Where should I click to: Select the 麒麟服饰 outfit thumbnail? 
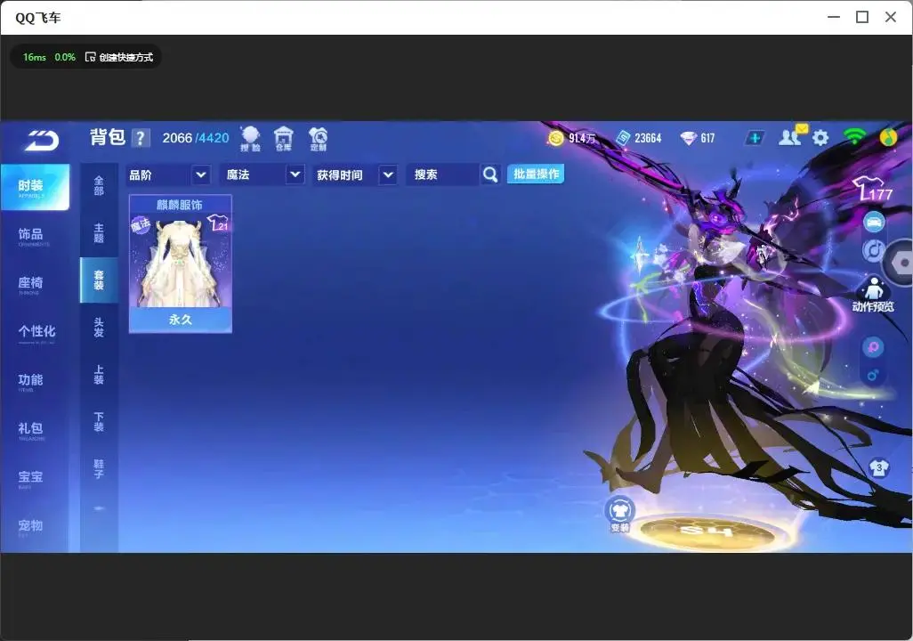181,264
